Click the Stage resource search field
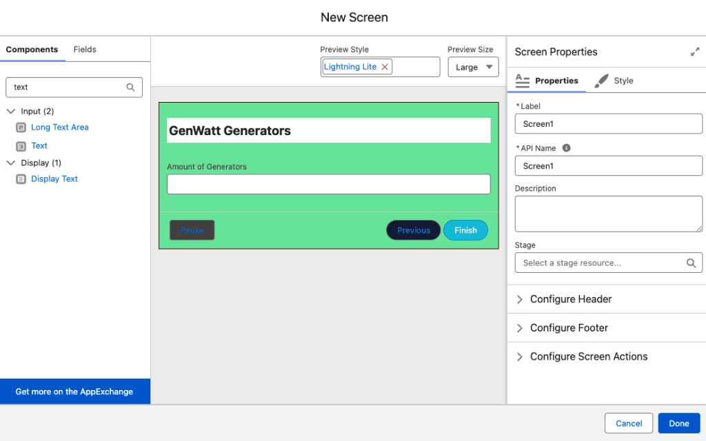Viewport: 706px width, 441px height. click(608, 263)
